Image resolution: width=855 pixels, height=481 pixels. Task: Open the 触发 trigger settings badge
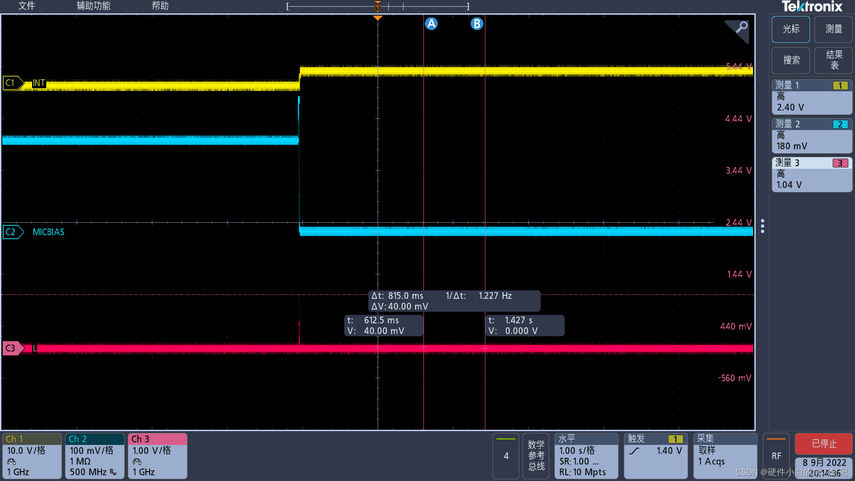655,456
